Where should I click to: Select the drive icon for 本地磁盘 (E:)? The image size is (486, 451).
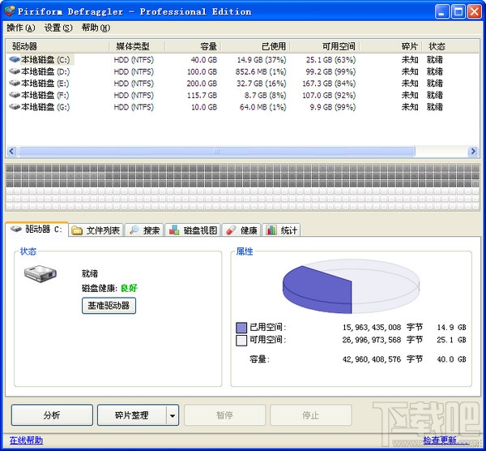[15, 84]
